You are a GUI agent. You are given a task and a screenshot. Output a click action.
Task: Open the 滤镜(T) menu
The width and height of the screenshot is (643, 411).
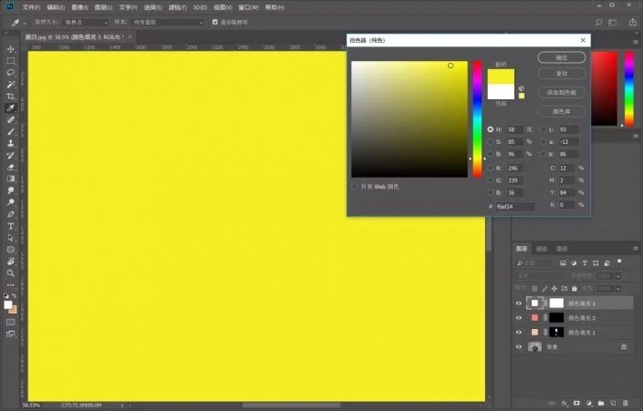(x=177, y=6)
